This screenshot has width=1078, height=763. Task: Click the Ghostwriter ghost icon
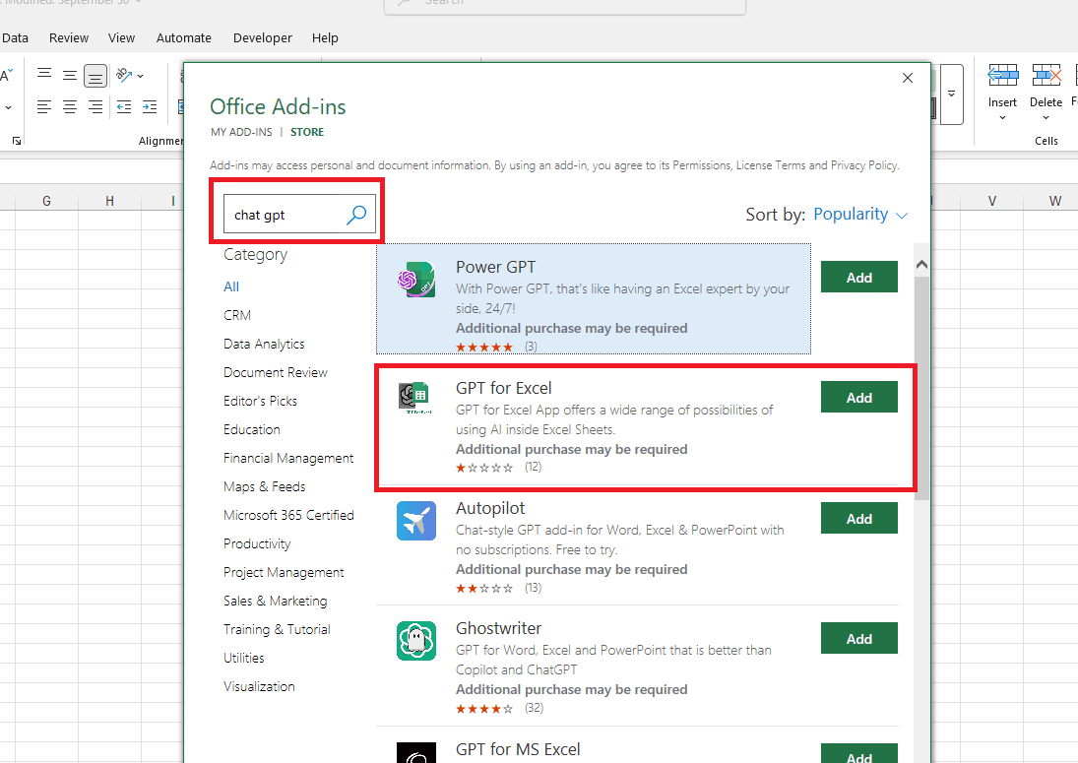coord(415,641)
